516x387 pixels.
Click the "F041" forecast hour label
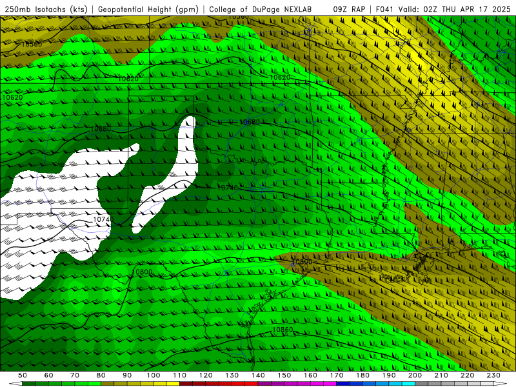(384, 9)
